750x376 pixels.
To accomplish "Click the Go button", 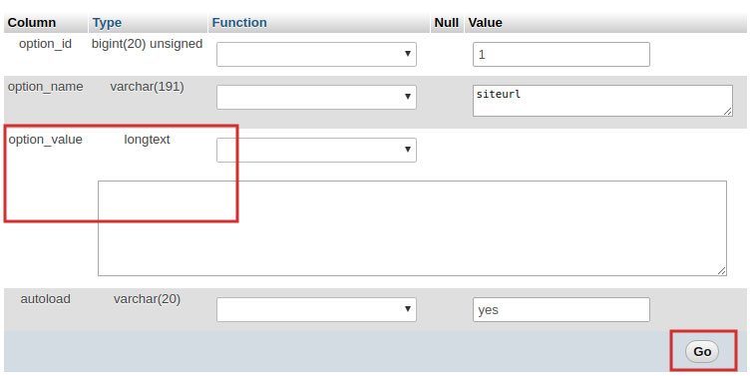I will point(702,352).
